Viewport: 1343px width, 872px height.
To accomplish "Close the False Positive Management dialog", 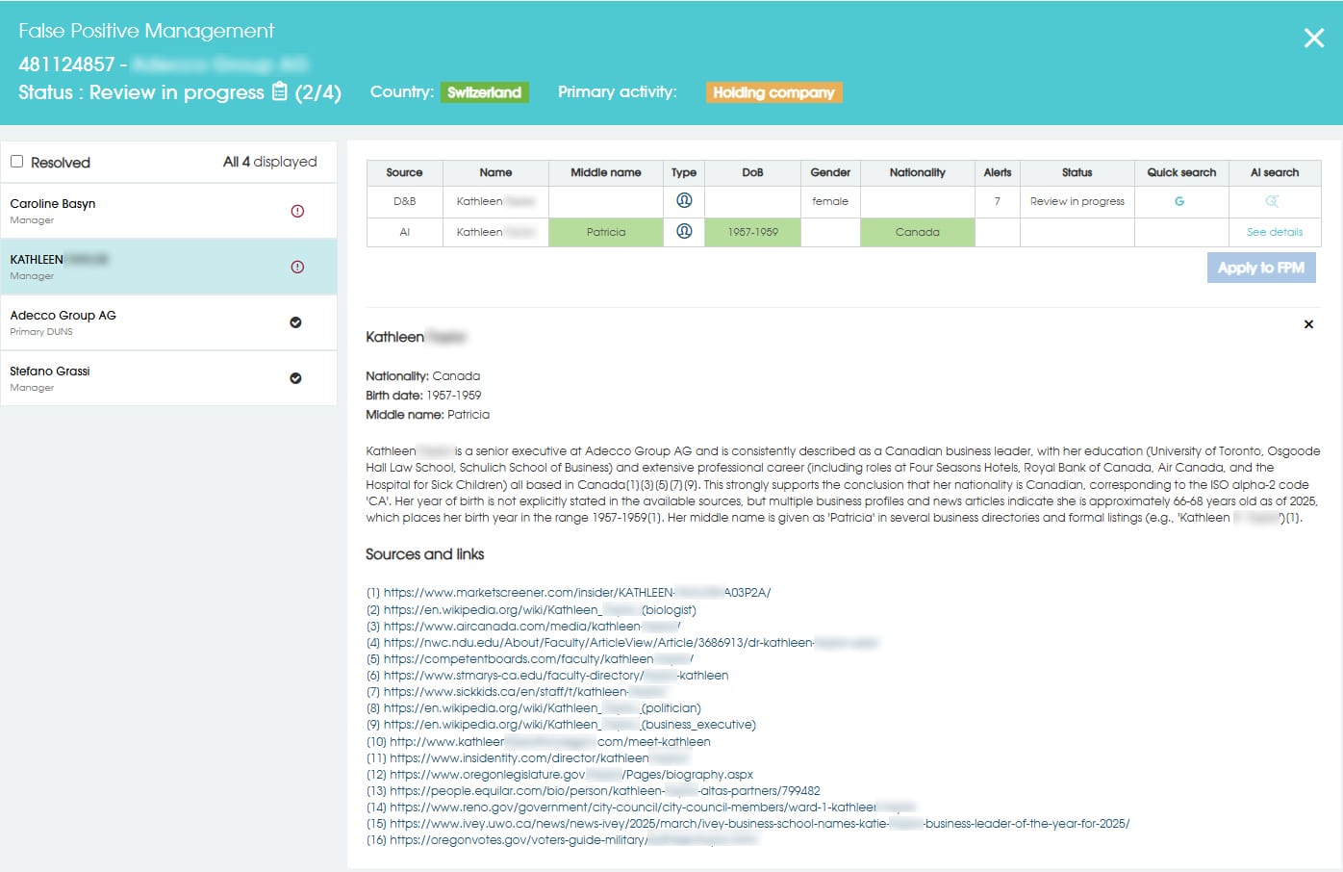I will pyautogui.click(x=1313, y=38).
